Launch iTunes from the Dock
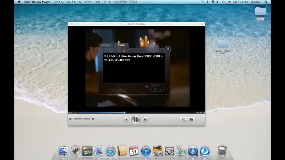This screenshot has width=285, height=160. [146, 151]
